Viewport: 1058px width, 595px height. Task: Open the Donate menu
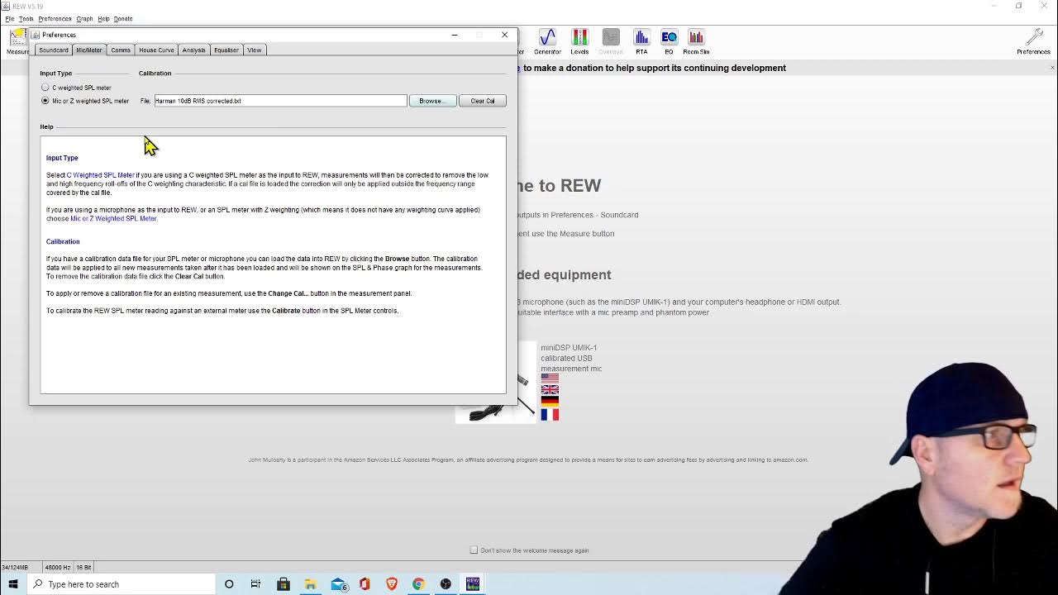[123, 18]
